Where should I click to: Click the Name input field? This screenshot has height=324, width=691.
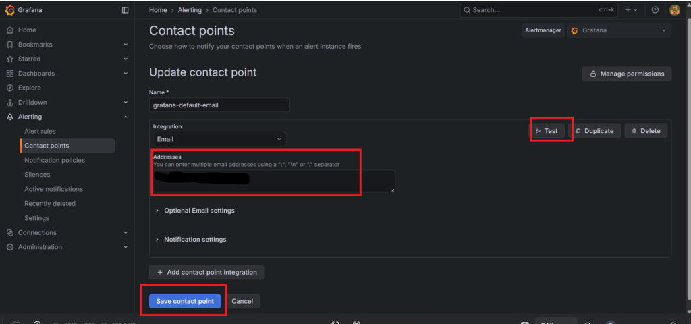219,105
